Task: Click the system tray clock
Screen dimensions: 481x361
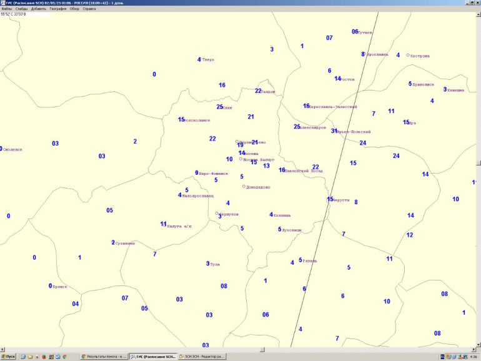Action: pyautogui.click(x=473, y=357)
